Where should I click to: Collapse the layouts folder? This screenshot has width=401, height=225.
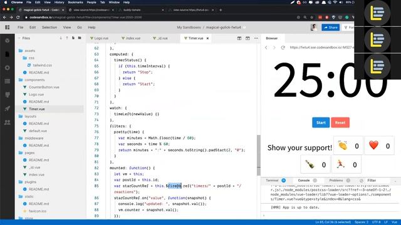pos(28,116)
